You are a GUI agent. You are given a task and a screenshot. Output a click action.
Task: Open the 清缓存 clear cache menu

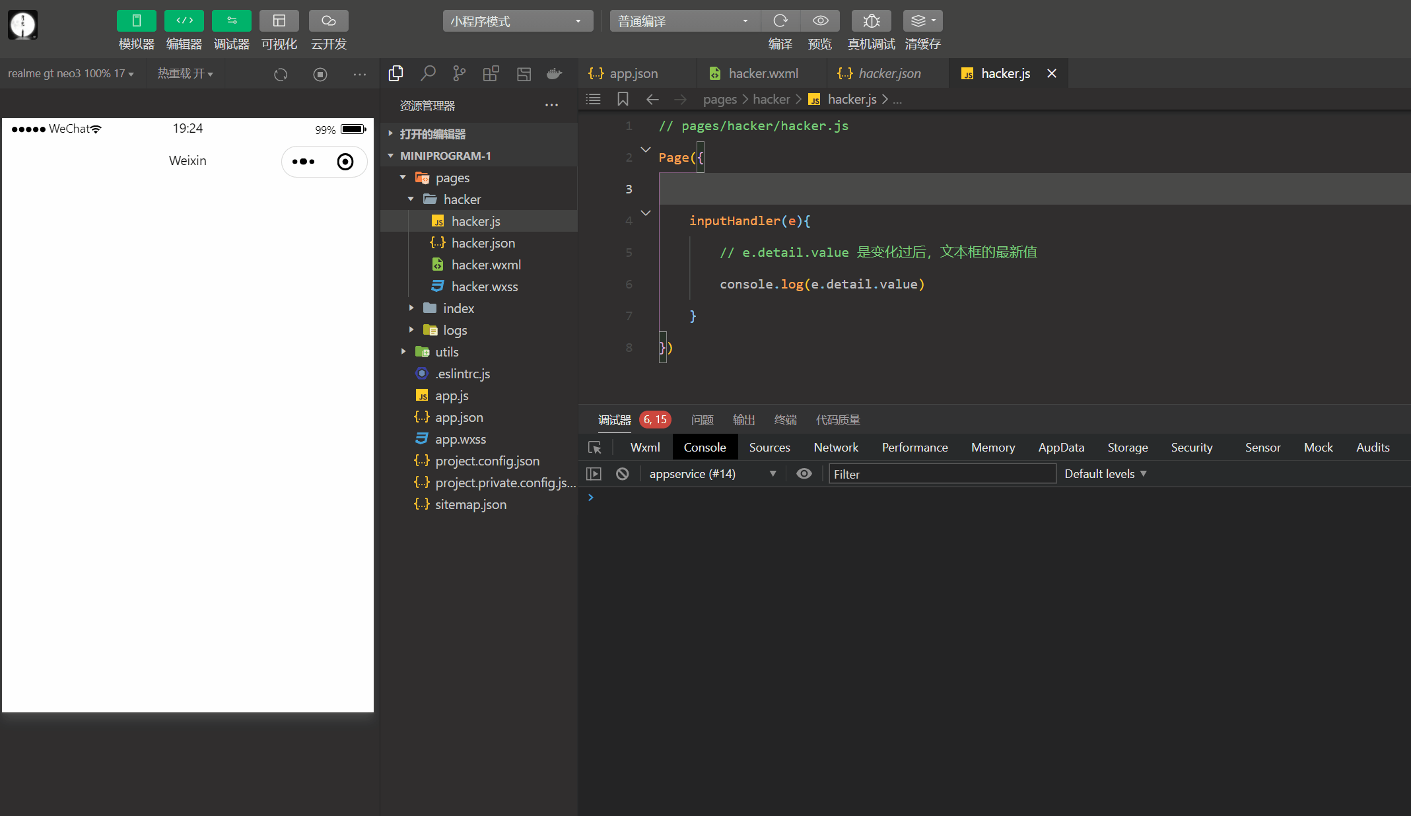(922, 21)
